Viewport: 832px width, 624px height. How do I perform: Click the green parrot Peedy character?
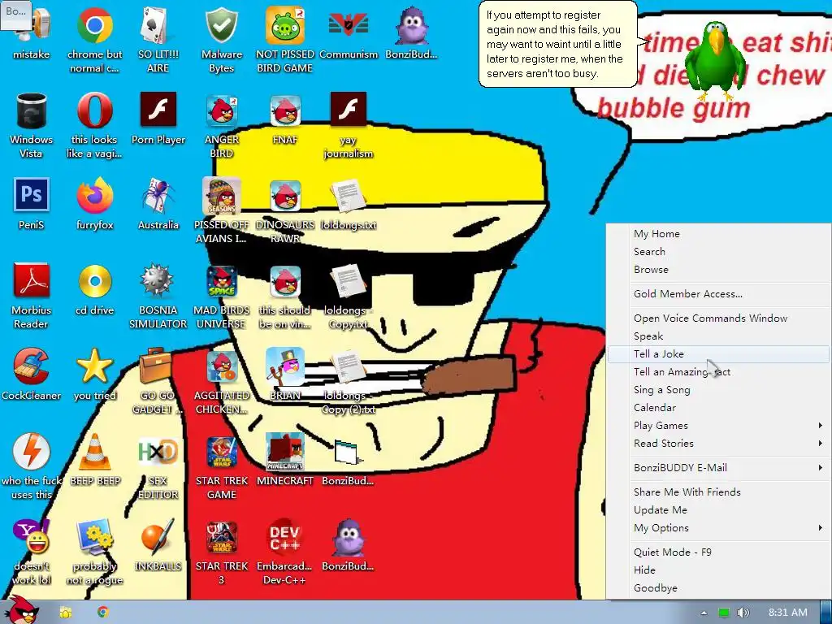point(716,60)
